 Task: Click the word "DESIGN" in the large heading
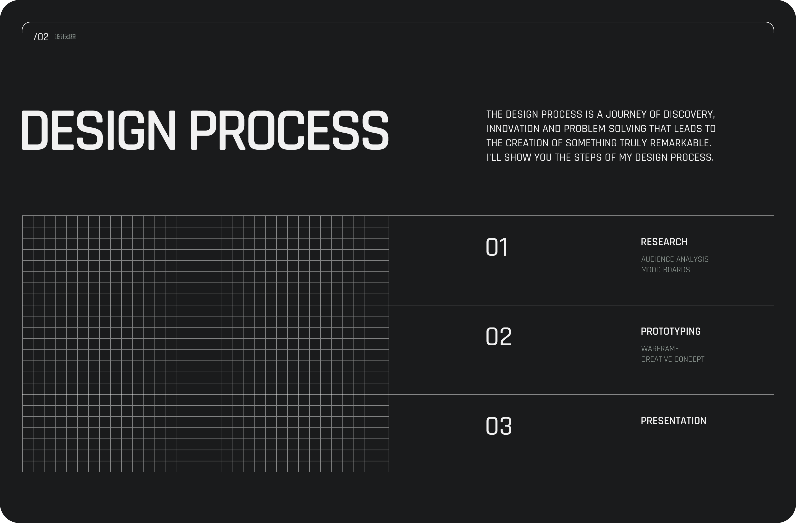(98, 130)
